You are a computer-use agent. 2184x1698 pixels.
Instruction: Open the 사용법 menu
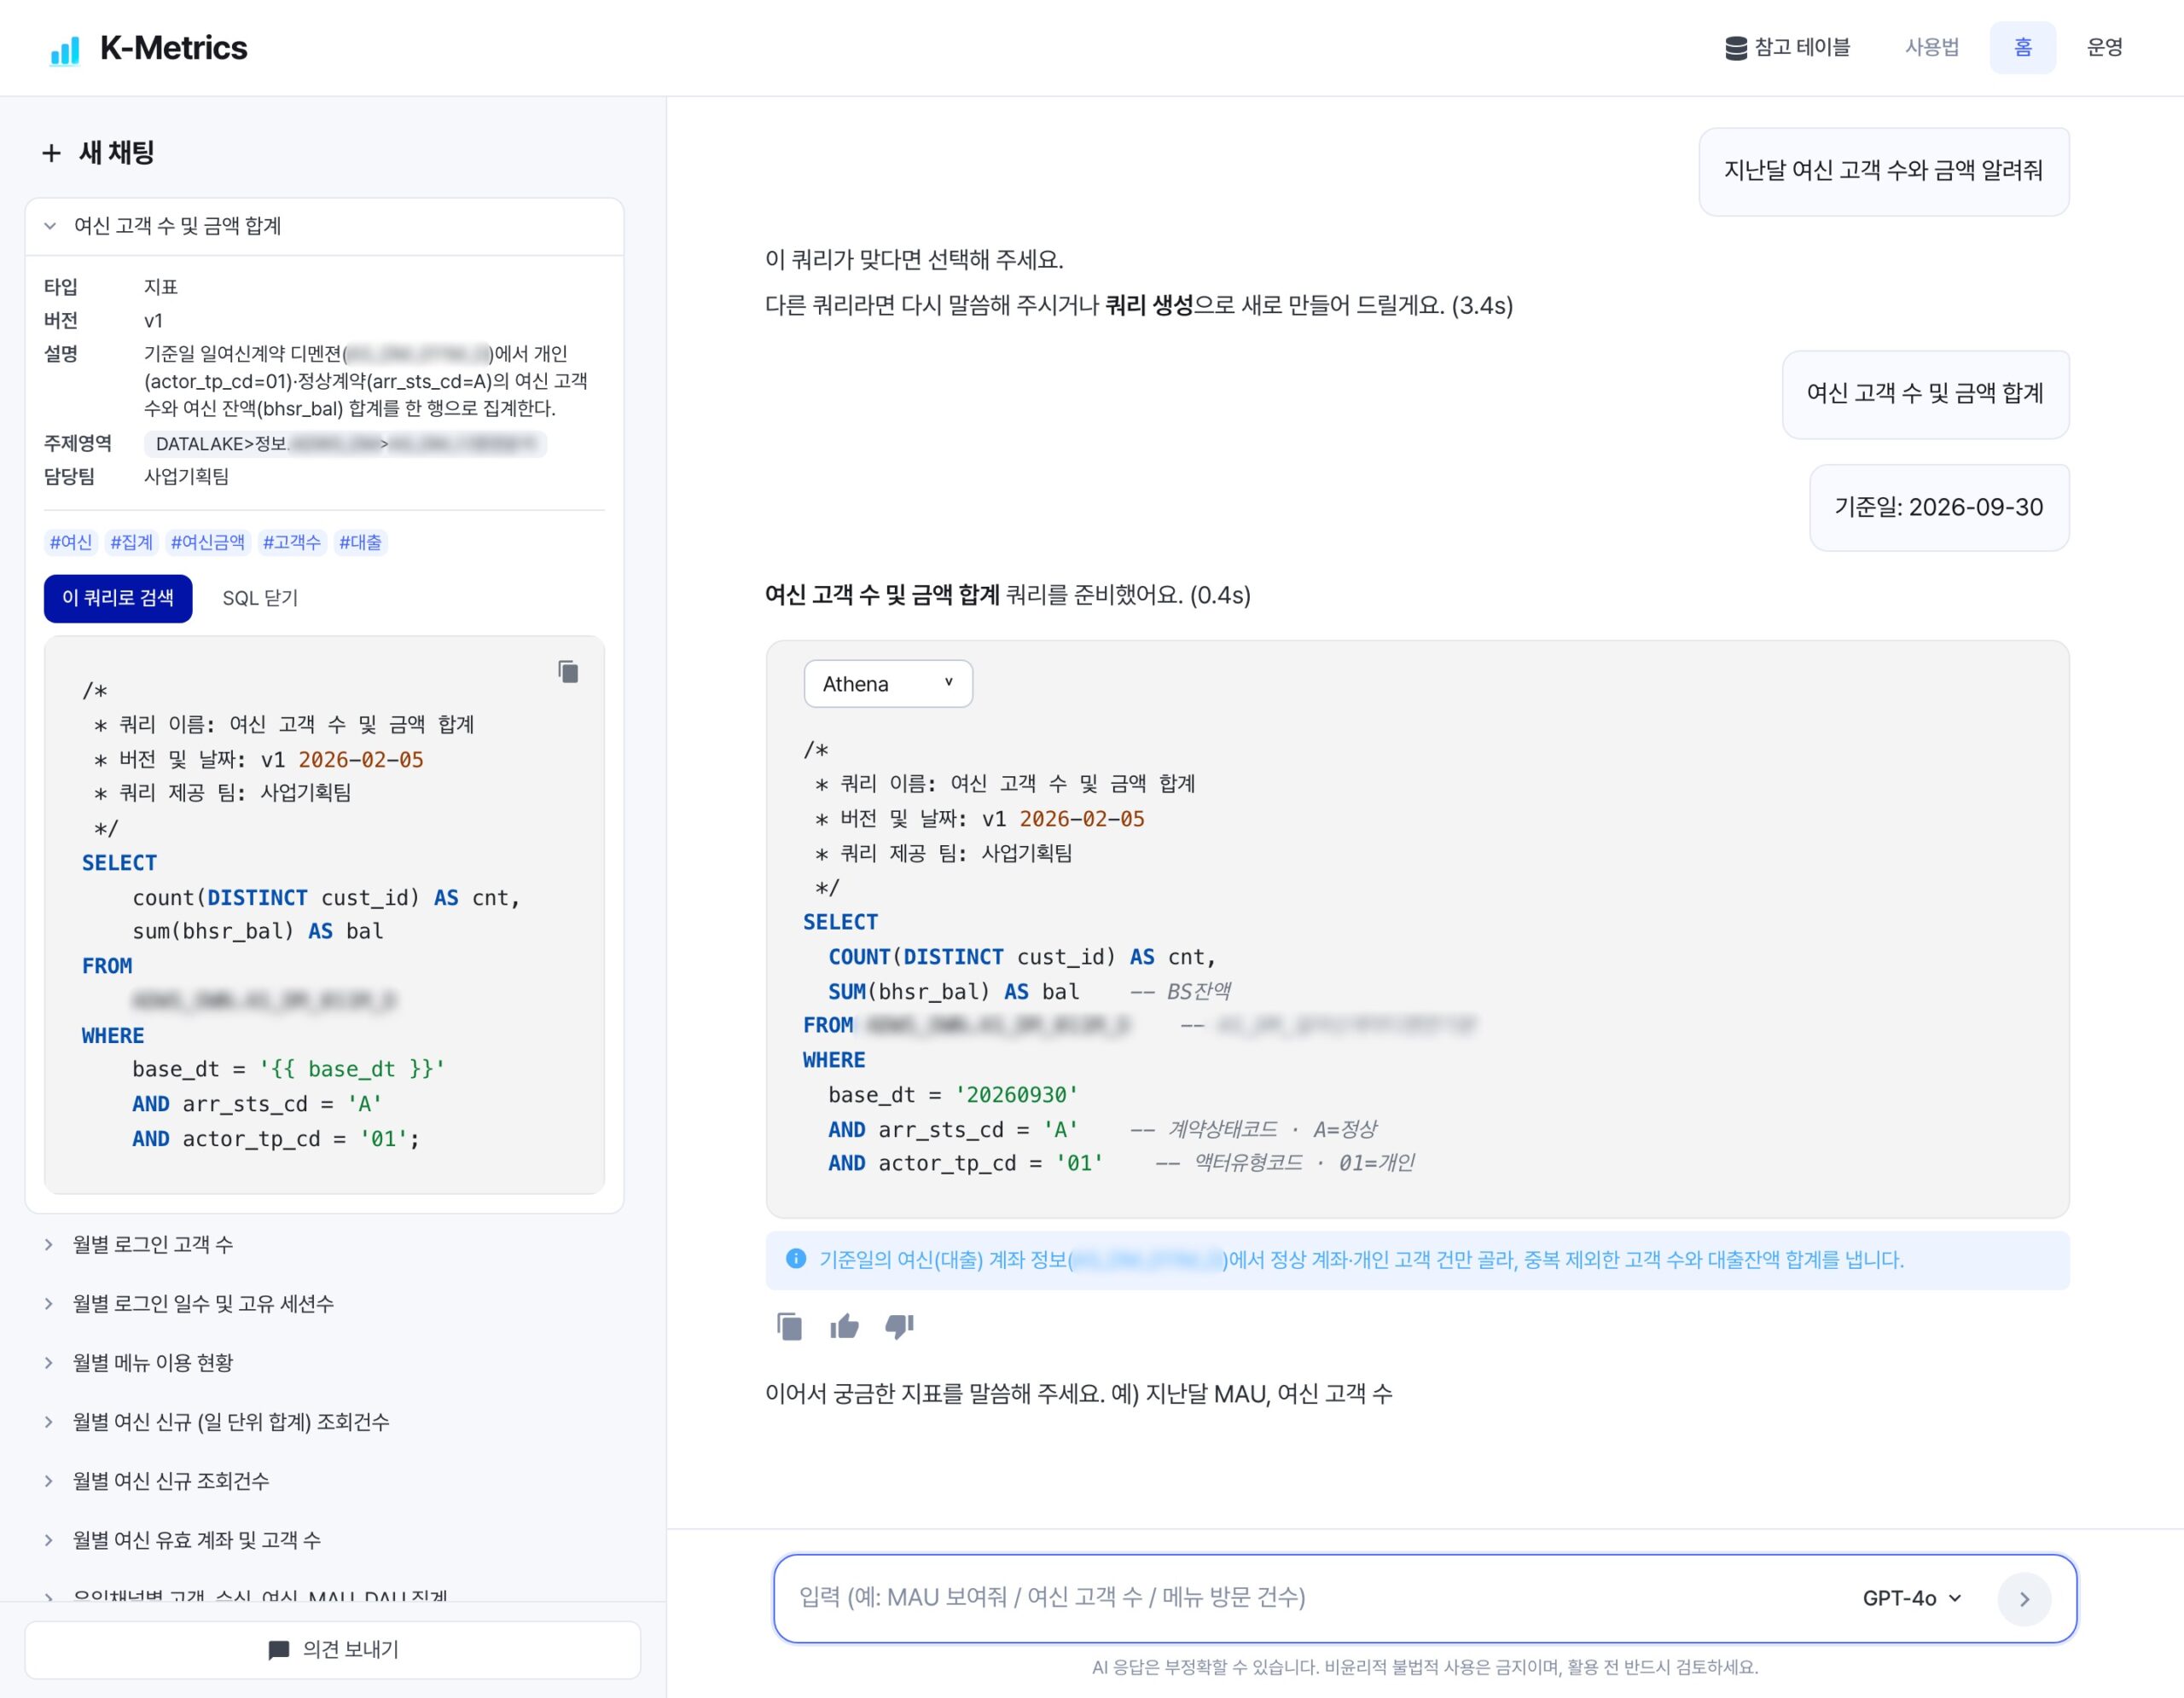pos(1931,47)
